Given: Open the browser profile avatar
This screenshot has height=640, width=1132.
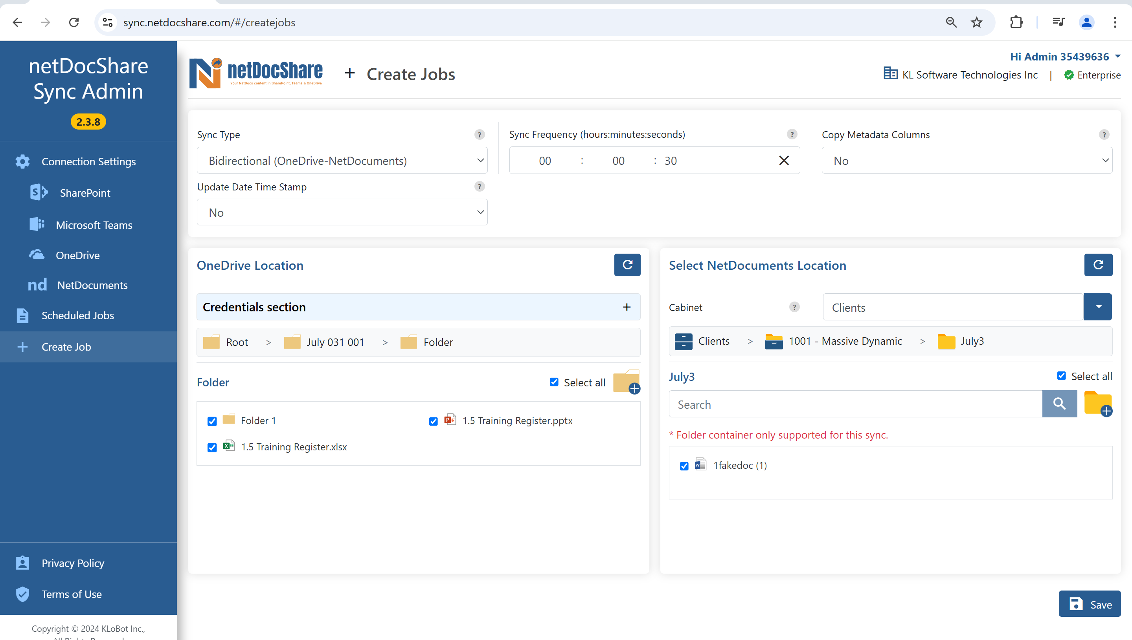Looking at the screenshot, I should point(1087,22).
